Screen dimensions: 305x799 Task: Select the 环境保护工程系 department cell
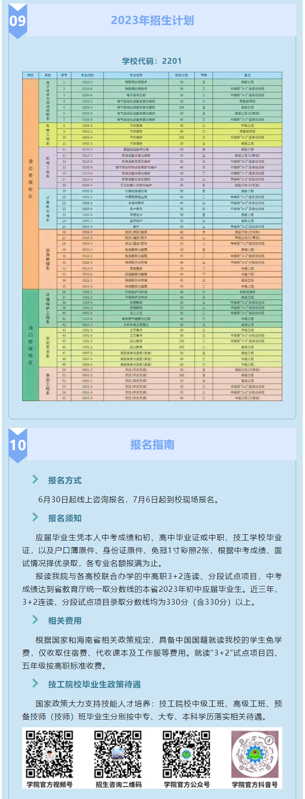tap(48, 308)
